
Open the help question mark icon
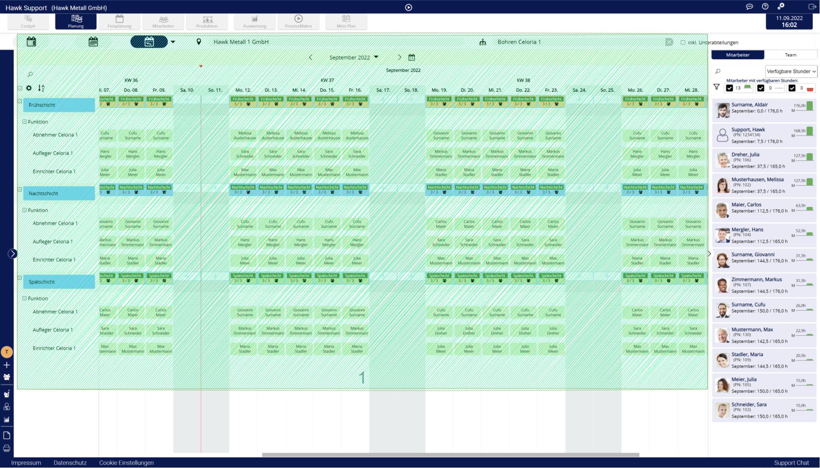[x=765, y=7]
